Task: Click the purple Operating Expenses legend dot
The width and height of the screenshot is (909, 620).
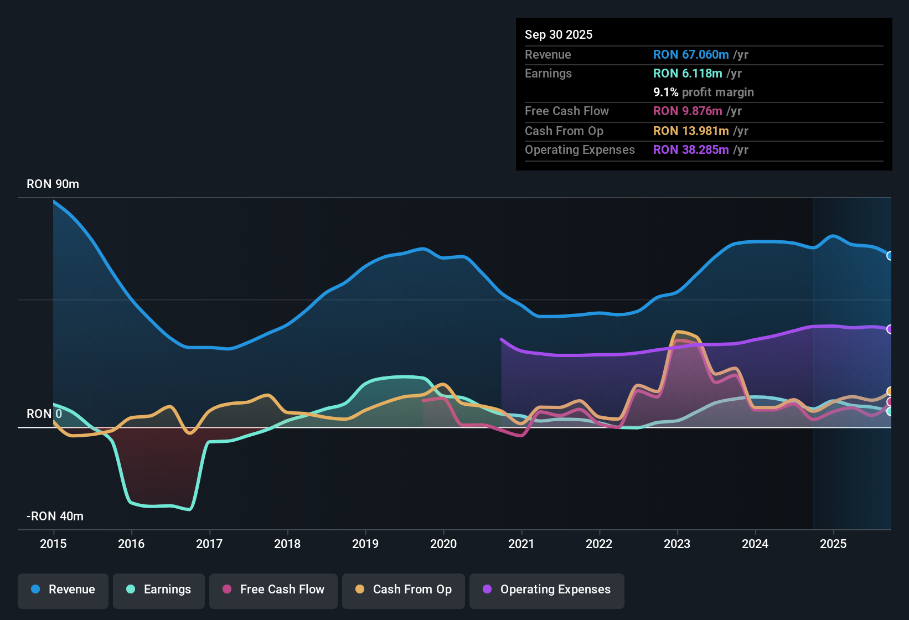Action: [487, 590]
